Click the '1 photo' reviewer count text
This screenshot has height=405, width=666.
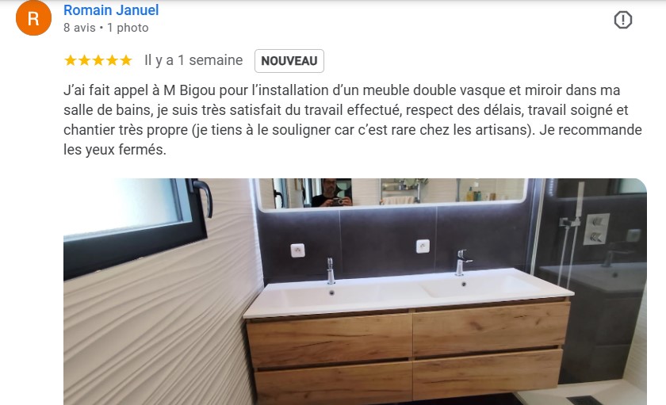[x=128, y=28]
